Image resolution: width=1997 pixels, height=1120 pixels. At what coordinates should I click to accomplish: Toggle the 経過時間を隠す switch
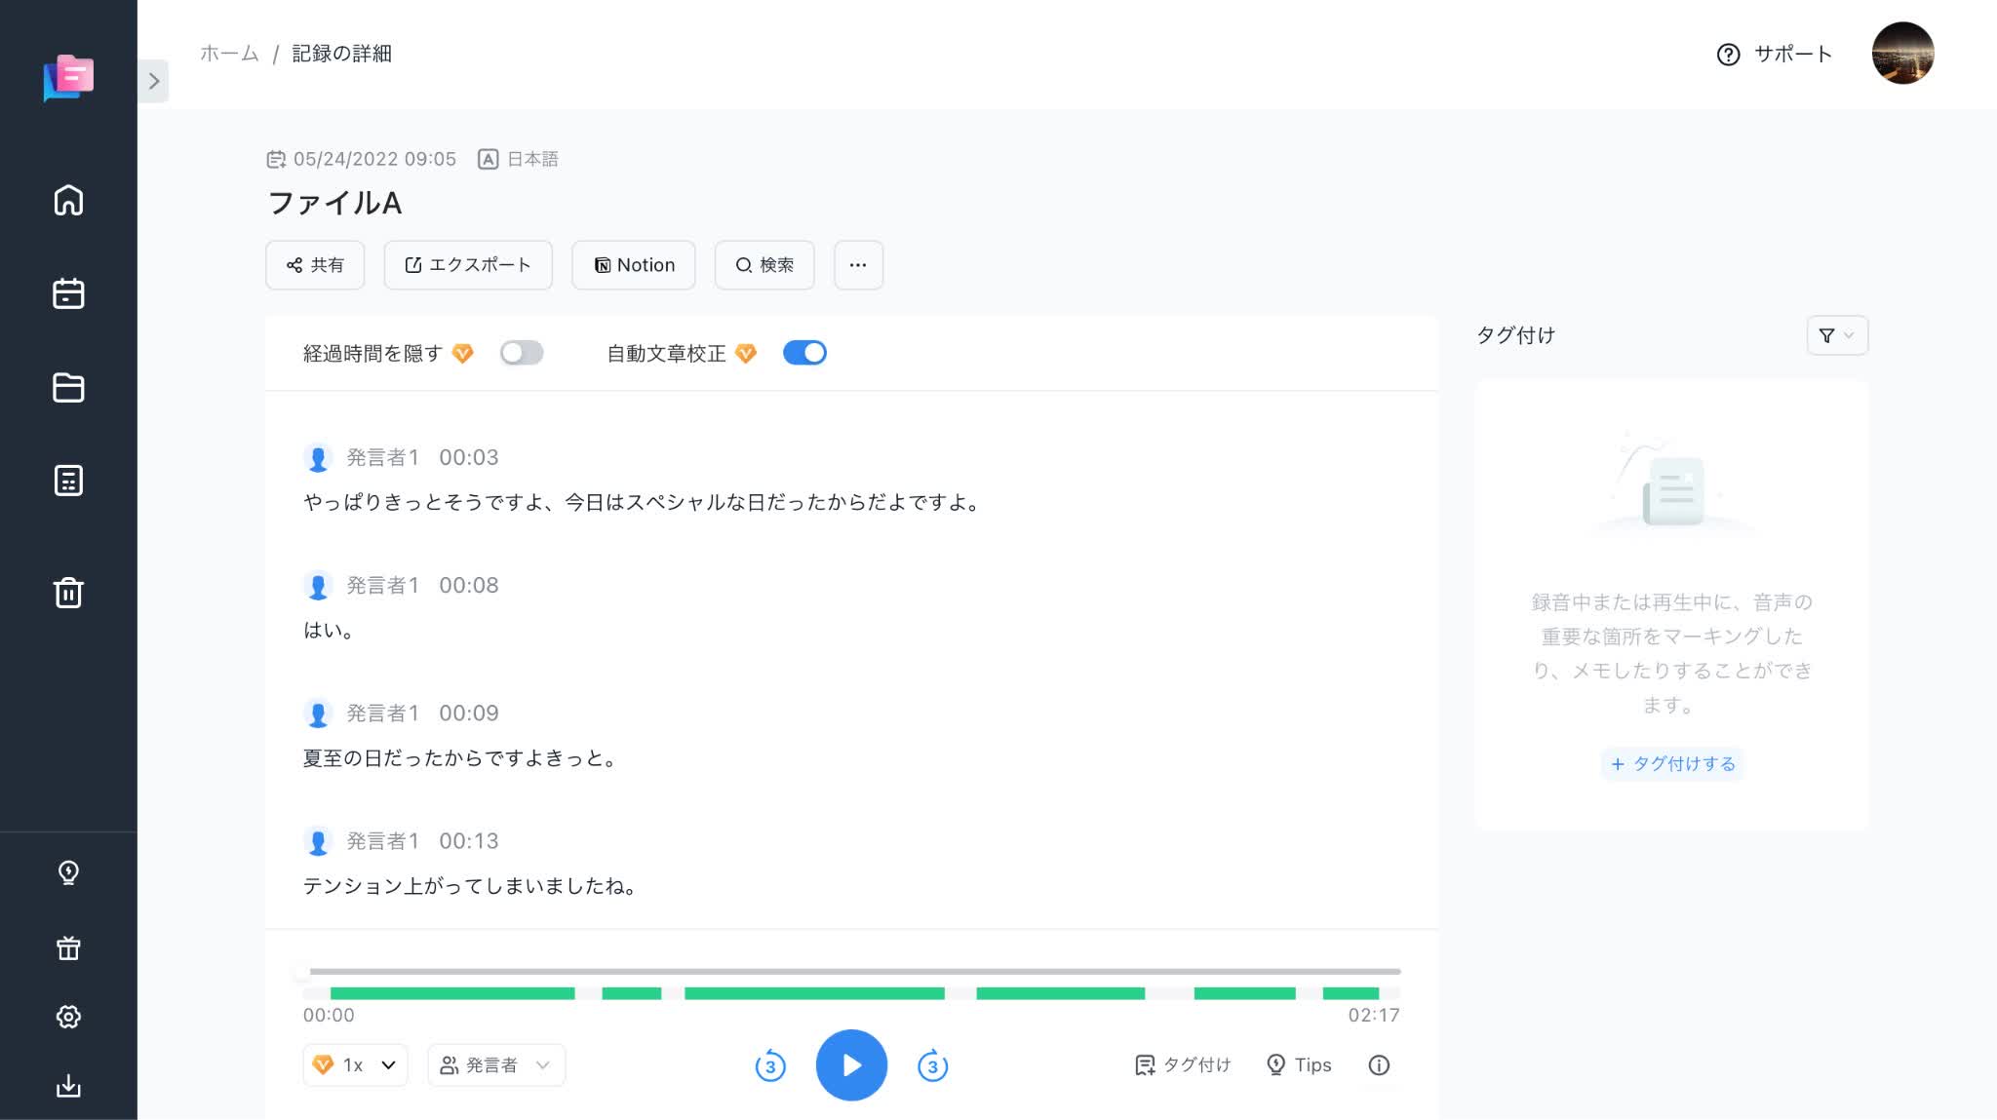point(520,354)
